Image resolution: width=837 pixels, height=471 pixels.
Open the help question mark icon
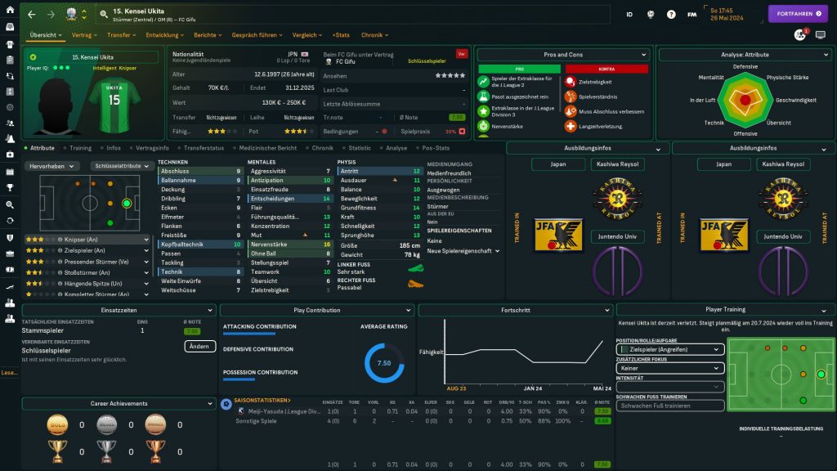(x=671, y=14)
